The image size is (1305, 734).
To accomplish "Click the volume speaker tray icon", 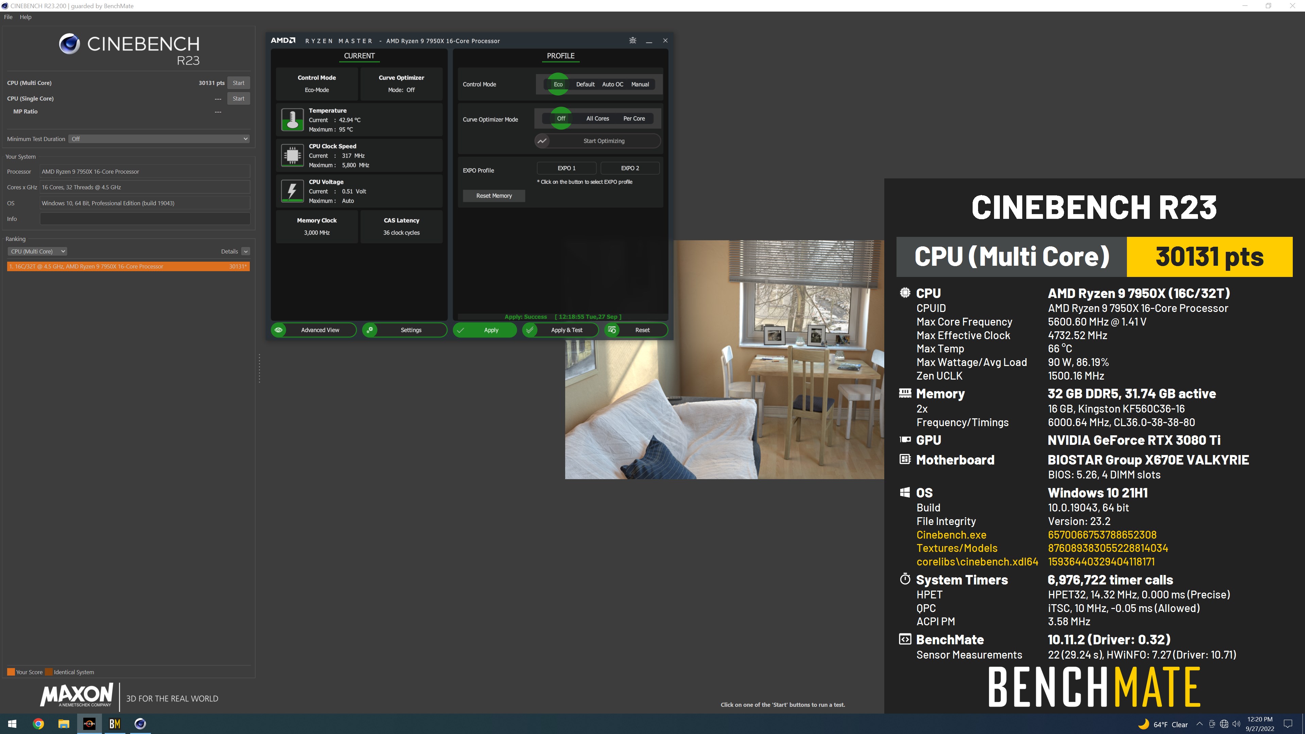I will coord(1236,724).
